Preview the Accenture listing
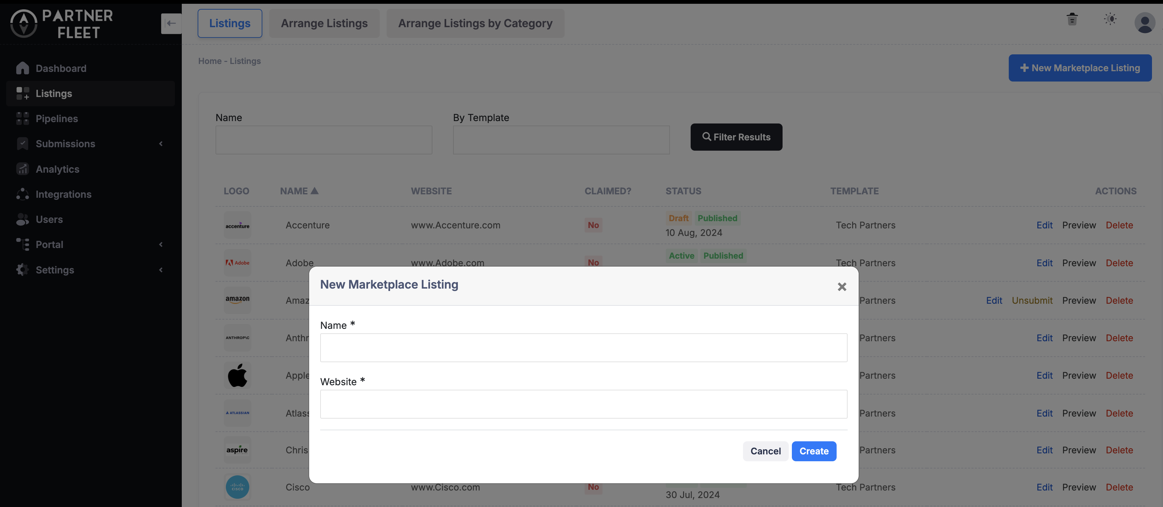1163x507 pixels. pyautogui.click(x=1079, y=225)
